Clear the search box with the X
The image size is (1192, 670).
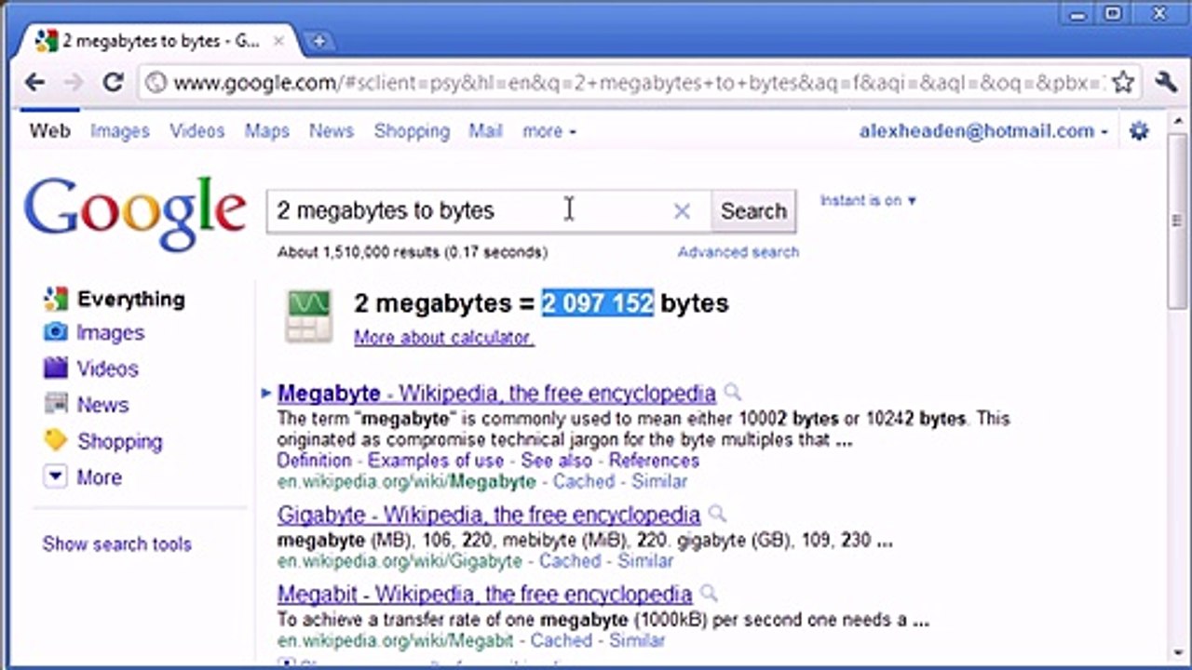[x=682, y=211]
